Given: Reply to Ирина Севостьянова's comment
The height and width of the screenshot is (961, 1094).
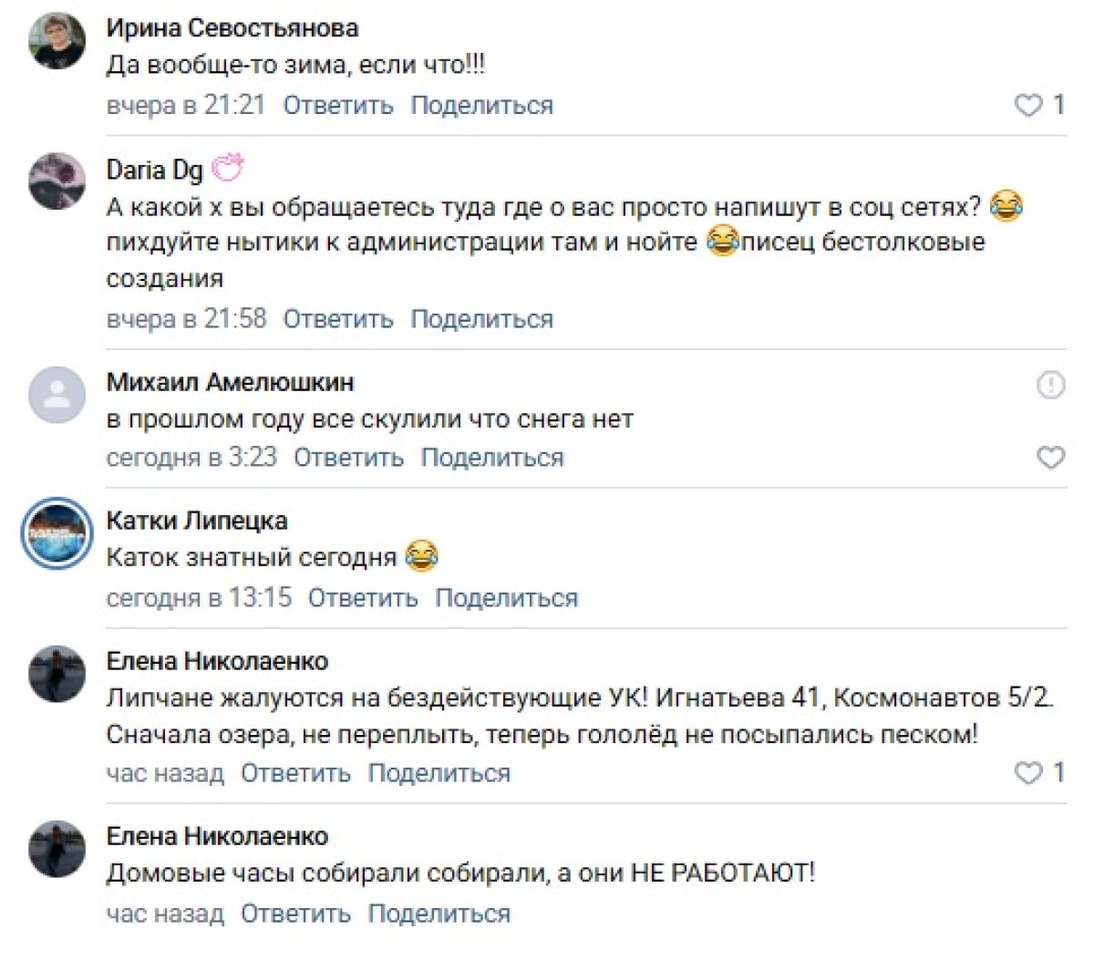Looking at the screenshot, I should tap(337, 106).
